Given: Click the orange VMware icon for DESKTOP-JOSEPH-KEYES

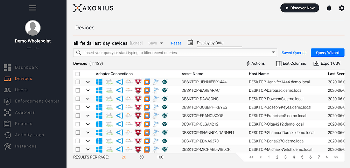Looking at the screenshot, I should [x=147, y=107].
